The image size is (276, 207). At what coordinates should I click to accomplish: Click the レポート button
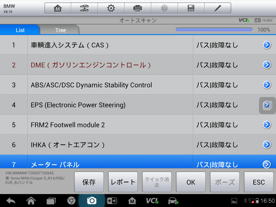[123, 182]
